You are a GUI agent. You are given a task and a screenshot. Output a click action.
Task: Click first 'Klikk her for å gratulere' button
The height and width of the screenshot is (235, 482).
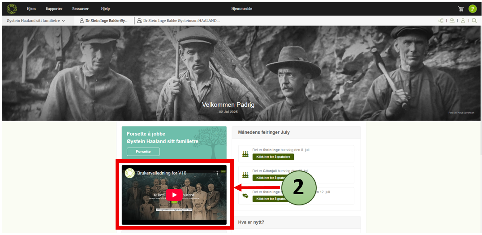point(273,157)
